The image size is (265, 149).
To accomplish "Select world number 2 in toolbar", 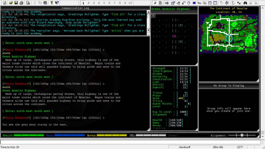I will 89,3.
